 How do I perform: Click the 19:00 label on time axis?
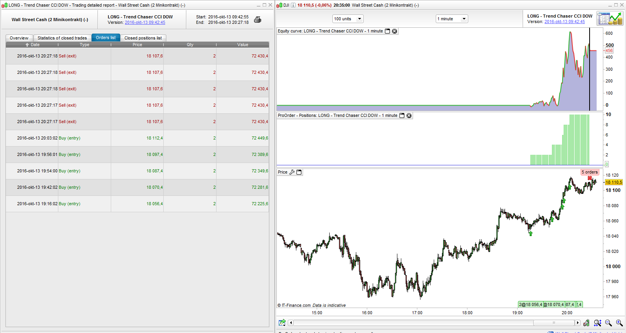(x=517, y=313)
